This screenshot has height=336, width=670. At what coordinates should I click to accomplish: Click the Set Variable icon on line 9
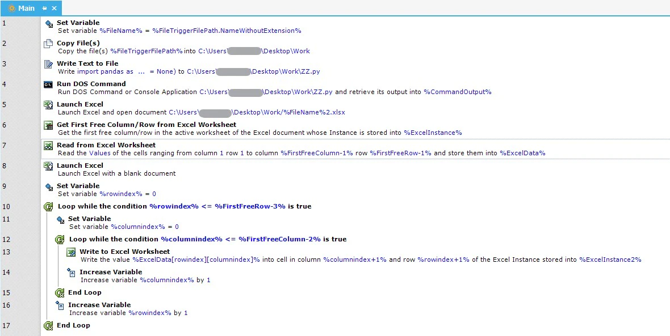pyautogui.click(x=49, y=187)
